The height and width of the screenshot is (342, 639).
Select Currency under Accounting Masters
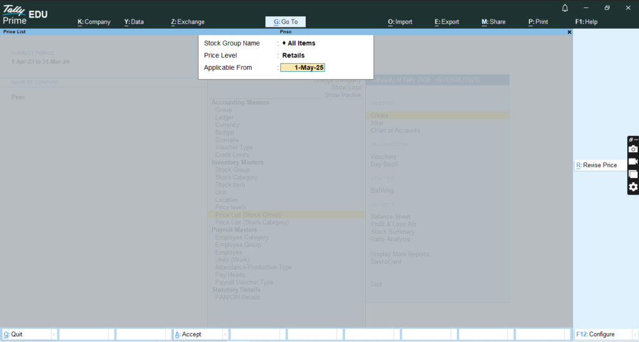coord(227,125)
